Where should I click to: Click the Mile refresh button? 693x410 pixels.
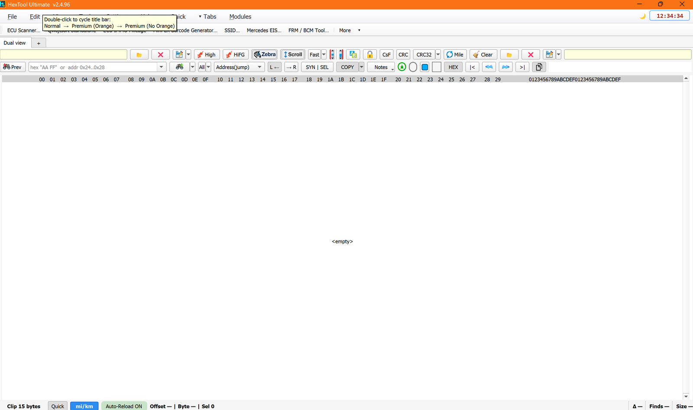click(455, 55)
